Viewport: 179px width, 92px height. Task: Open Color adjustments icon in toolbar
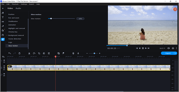(x=44, y=53)
